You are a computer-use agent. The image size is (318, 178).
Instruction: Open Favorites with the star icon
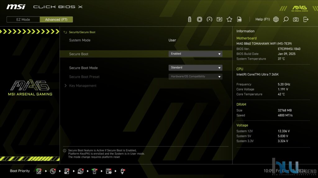(229, 19)
